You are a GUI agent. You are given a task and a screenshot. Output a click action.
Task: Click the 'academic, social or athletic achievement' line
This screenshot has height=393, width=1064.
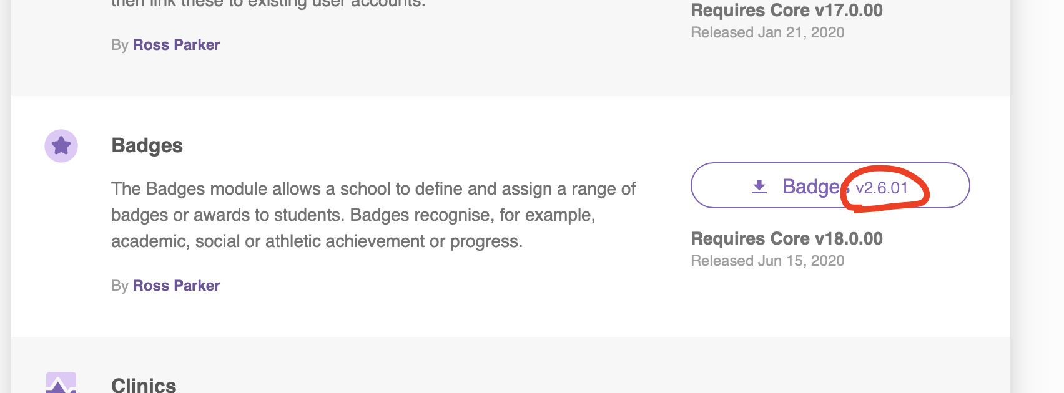pyautogui.click(x=317, y=241)
